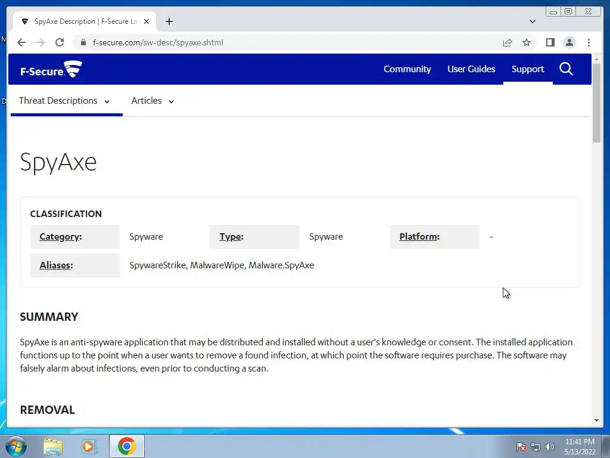Go back to the previous page
Screen dimensions: 610x458
[x=21, y=42]
